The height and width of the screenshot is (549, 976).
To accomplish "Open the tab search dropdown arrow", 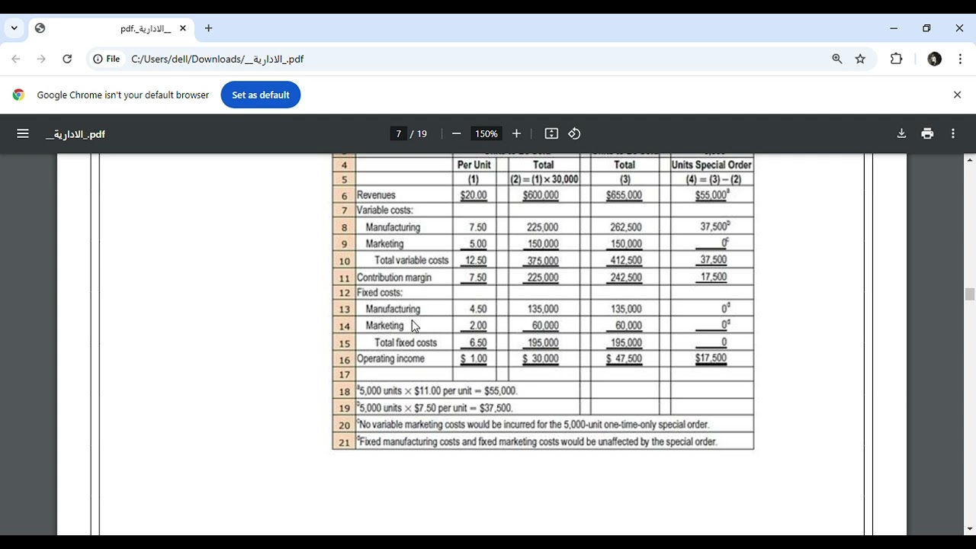I will (x=14, y=28).
